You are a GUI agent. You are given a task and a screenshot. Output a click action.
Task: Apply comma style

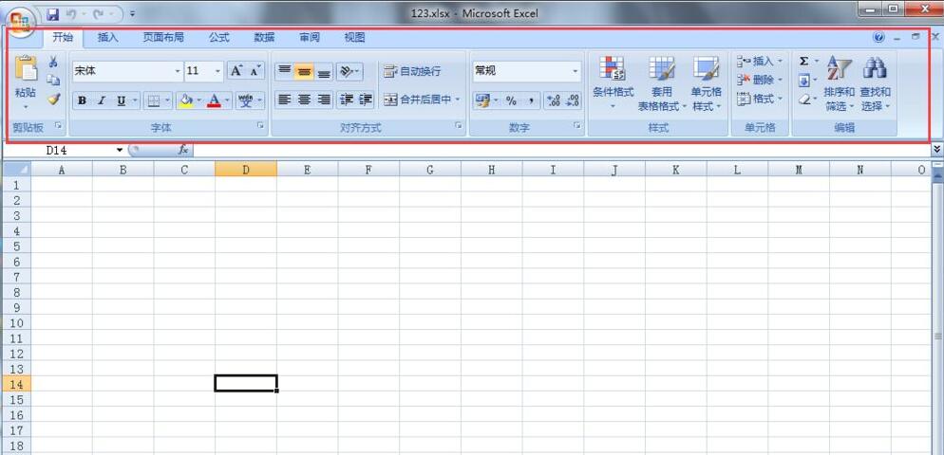530,101
